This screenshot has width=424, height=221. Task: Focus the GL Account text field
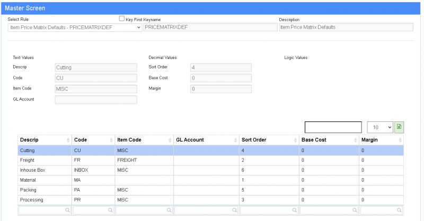[96, 100]
